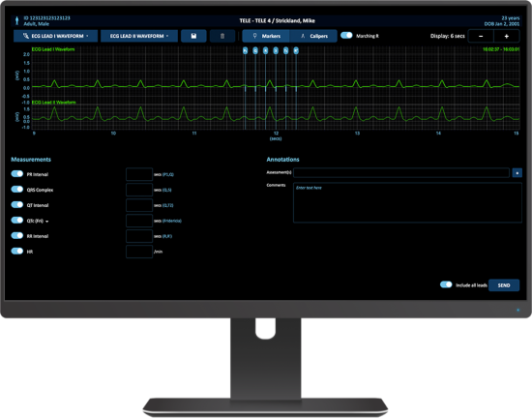Select the R marker handle on waveform
Screen dimensions: 532x418
[x=265, y=51]
